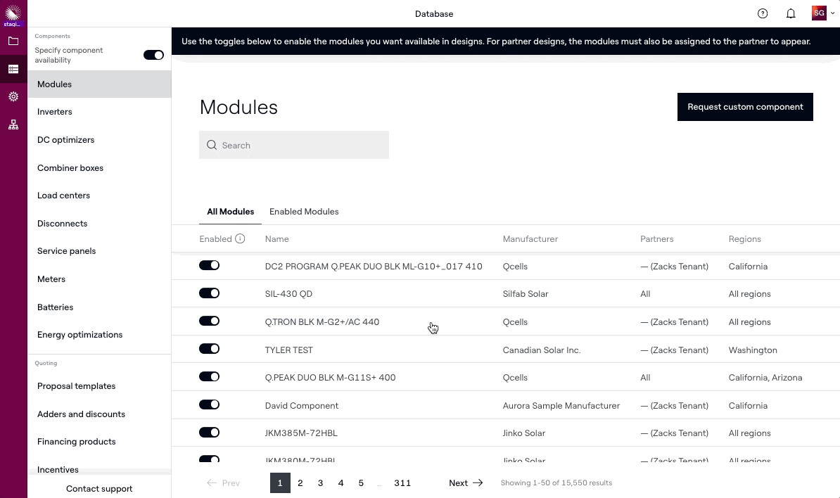Toggle Specify component availability switch
Image resolution: width=840 pixels, height=498 pixels.
[x=153, y=55]
